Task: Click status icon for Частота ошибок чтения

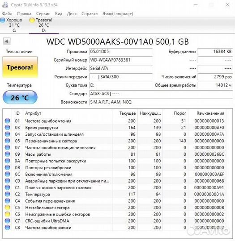Action: coord(7,121)
